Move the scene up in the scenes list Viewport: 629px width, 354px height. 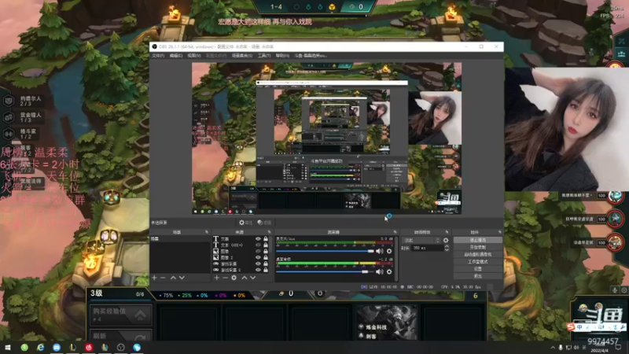click(173, 278)
